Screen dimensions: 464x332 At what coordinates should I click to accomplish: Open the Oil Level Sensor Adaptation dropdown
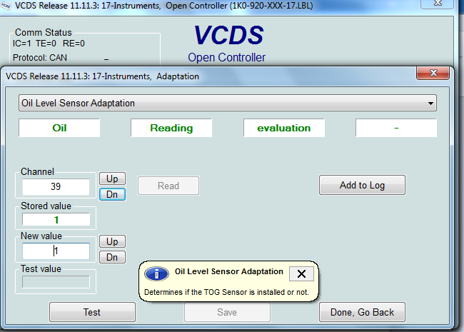[227, 103]
